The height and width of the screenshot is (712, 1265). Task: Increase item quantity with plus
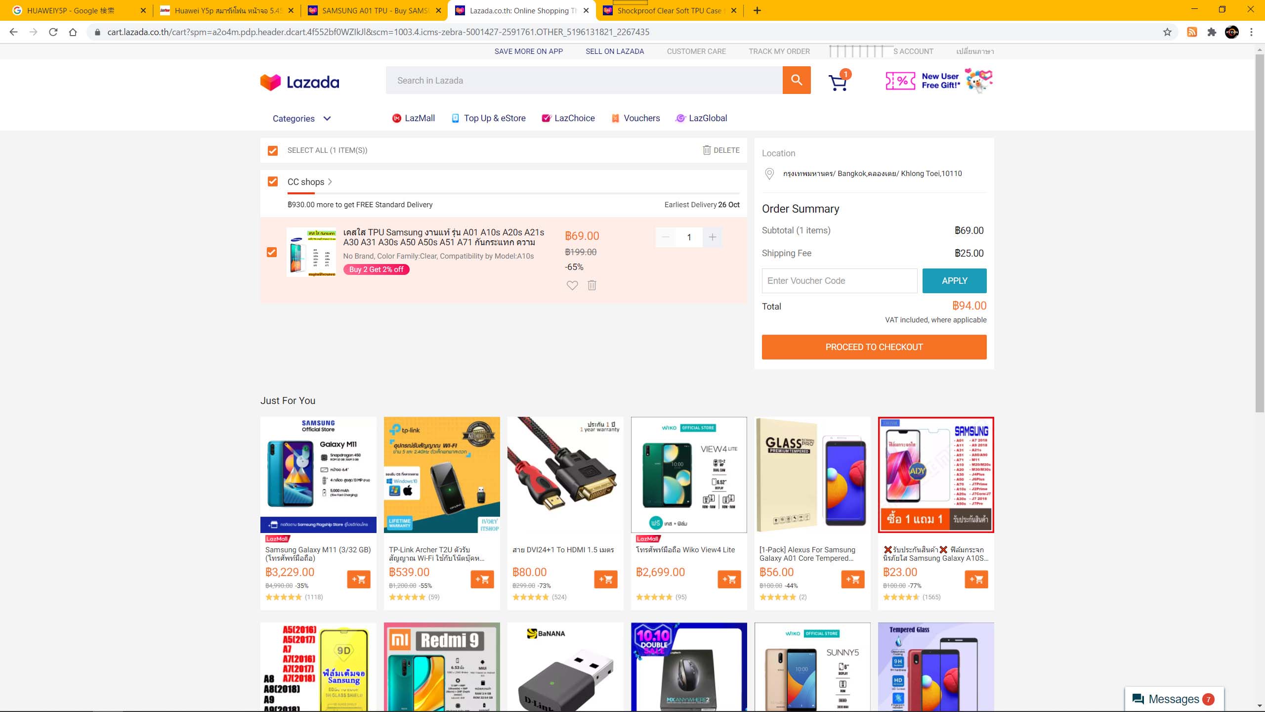pyautogui.click(x=712, y=237)
